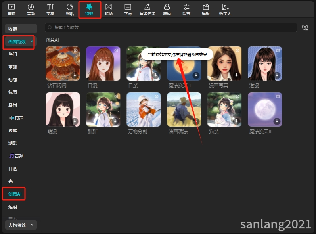Open the 转场 transitions panel

109,10
